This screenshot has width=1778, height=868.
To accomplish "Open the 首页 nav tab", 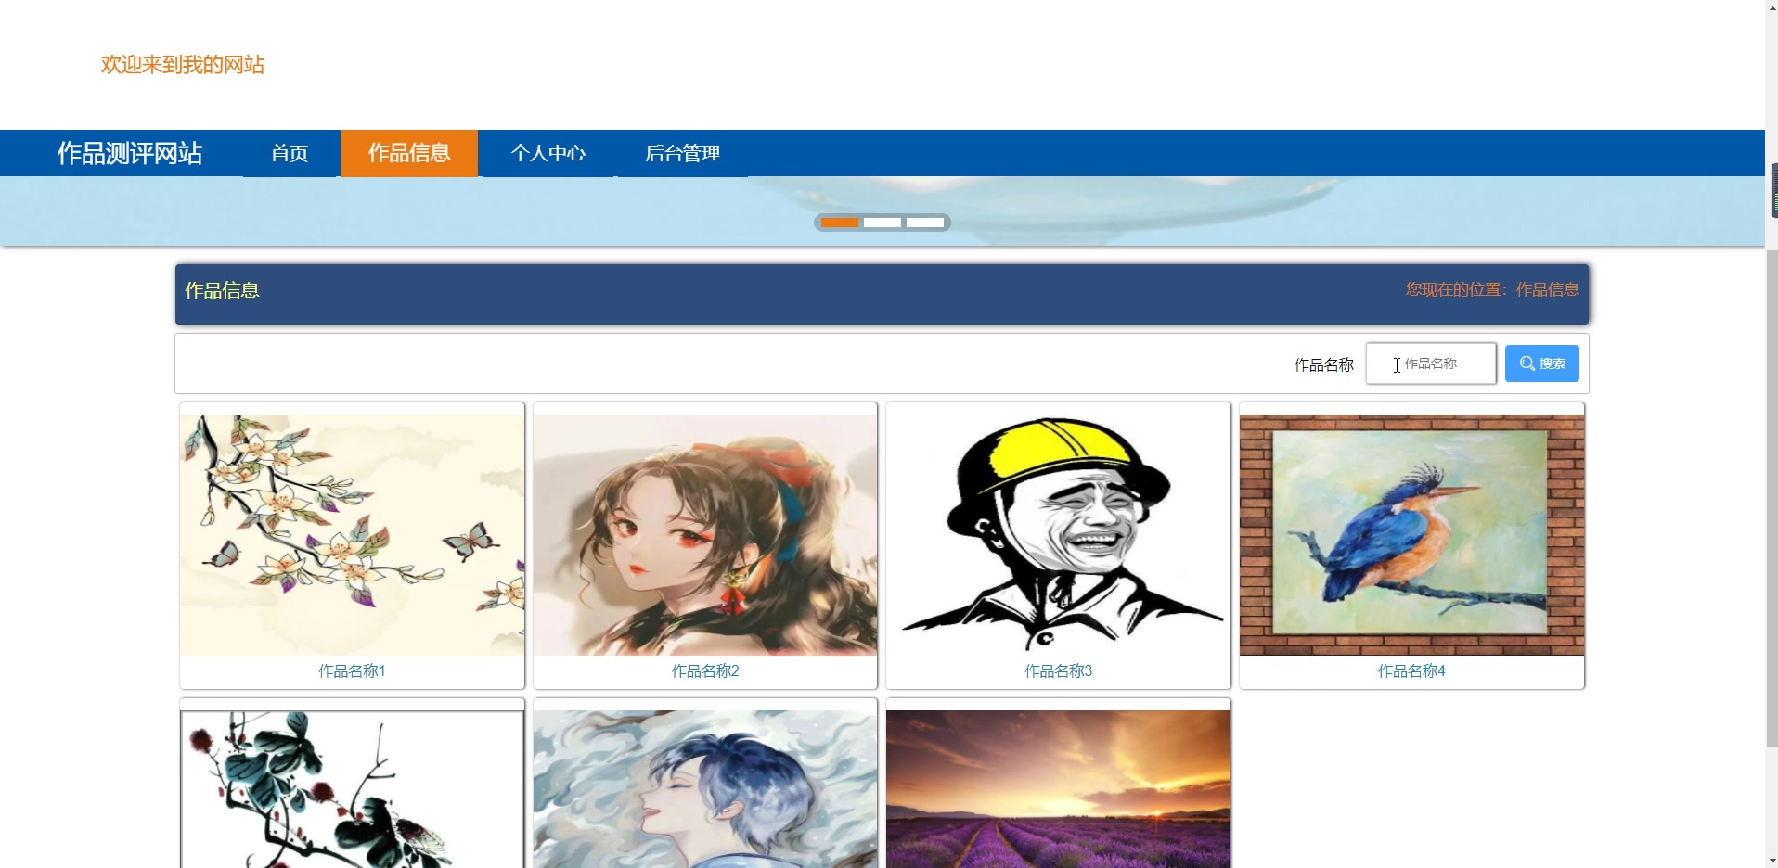I will [x=290, y=153].
